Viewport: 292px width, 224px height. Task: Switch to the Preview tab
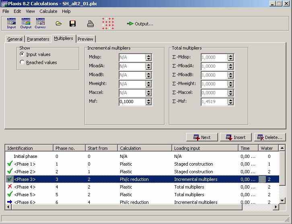click(x=85, y=39)
